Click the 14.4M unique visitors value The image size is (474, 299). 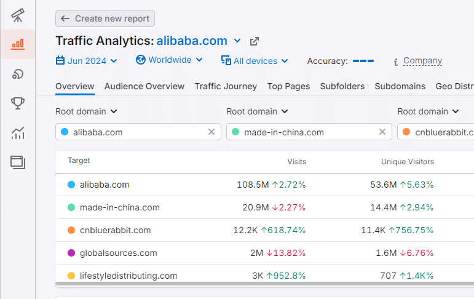tap(383, 207)
